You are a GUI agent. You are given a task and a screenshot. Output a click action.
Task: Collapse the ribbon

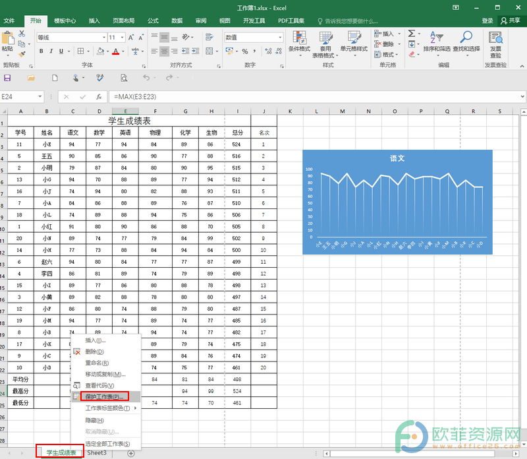[522, 66]
